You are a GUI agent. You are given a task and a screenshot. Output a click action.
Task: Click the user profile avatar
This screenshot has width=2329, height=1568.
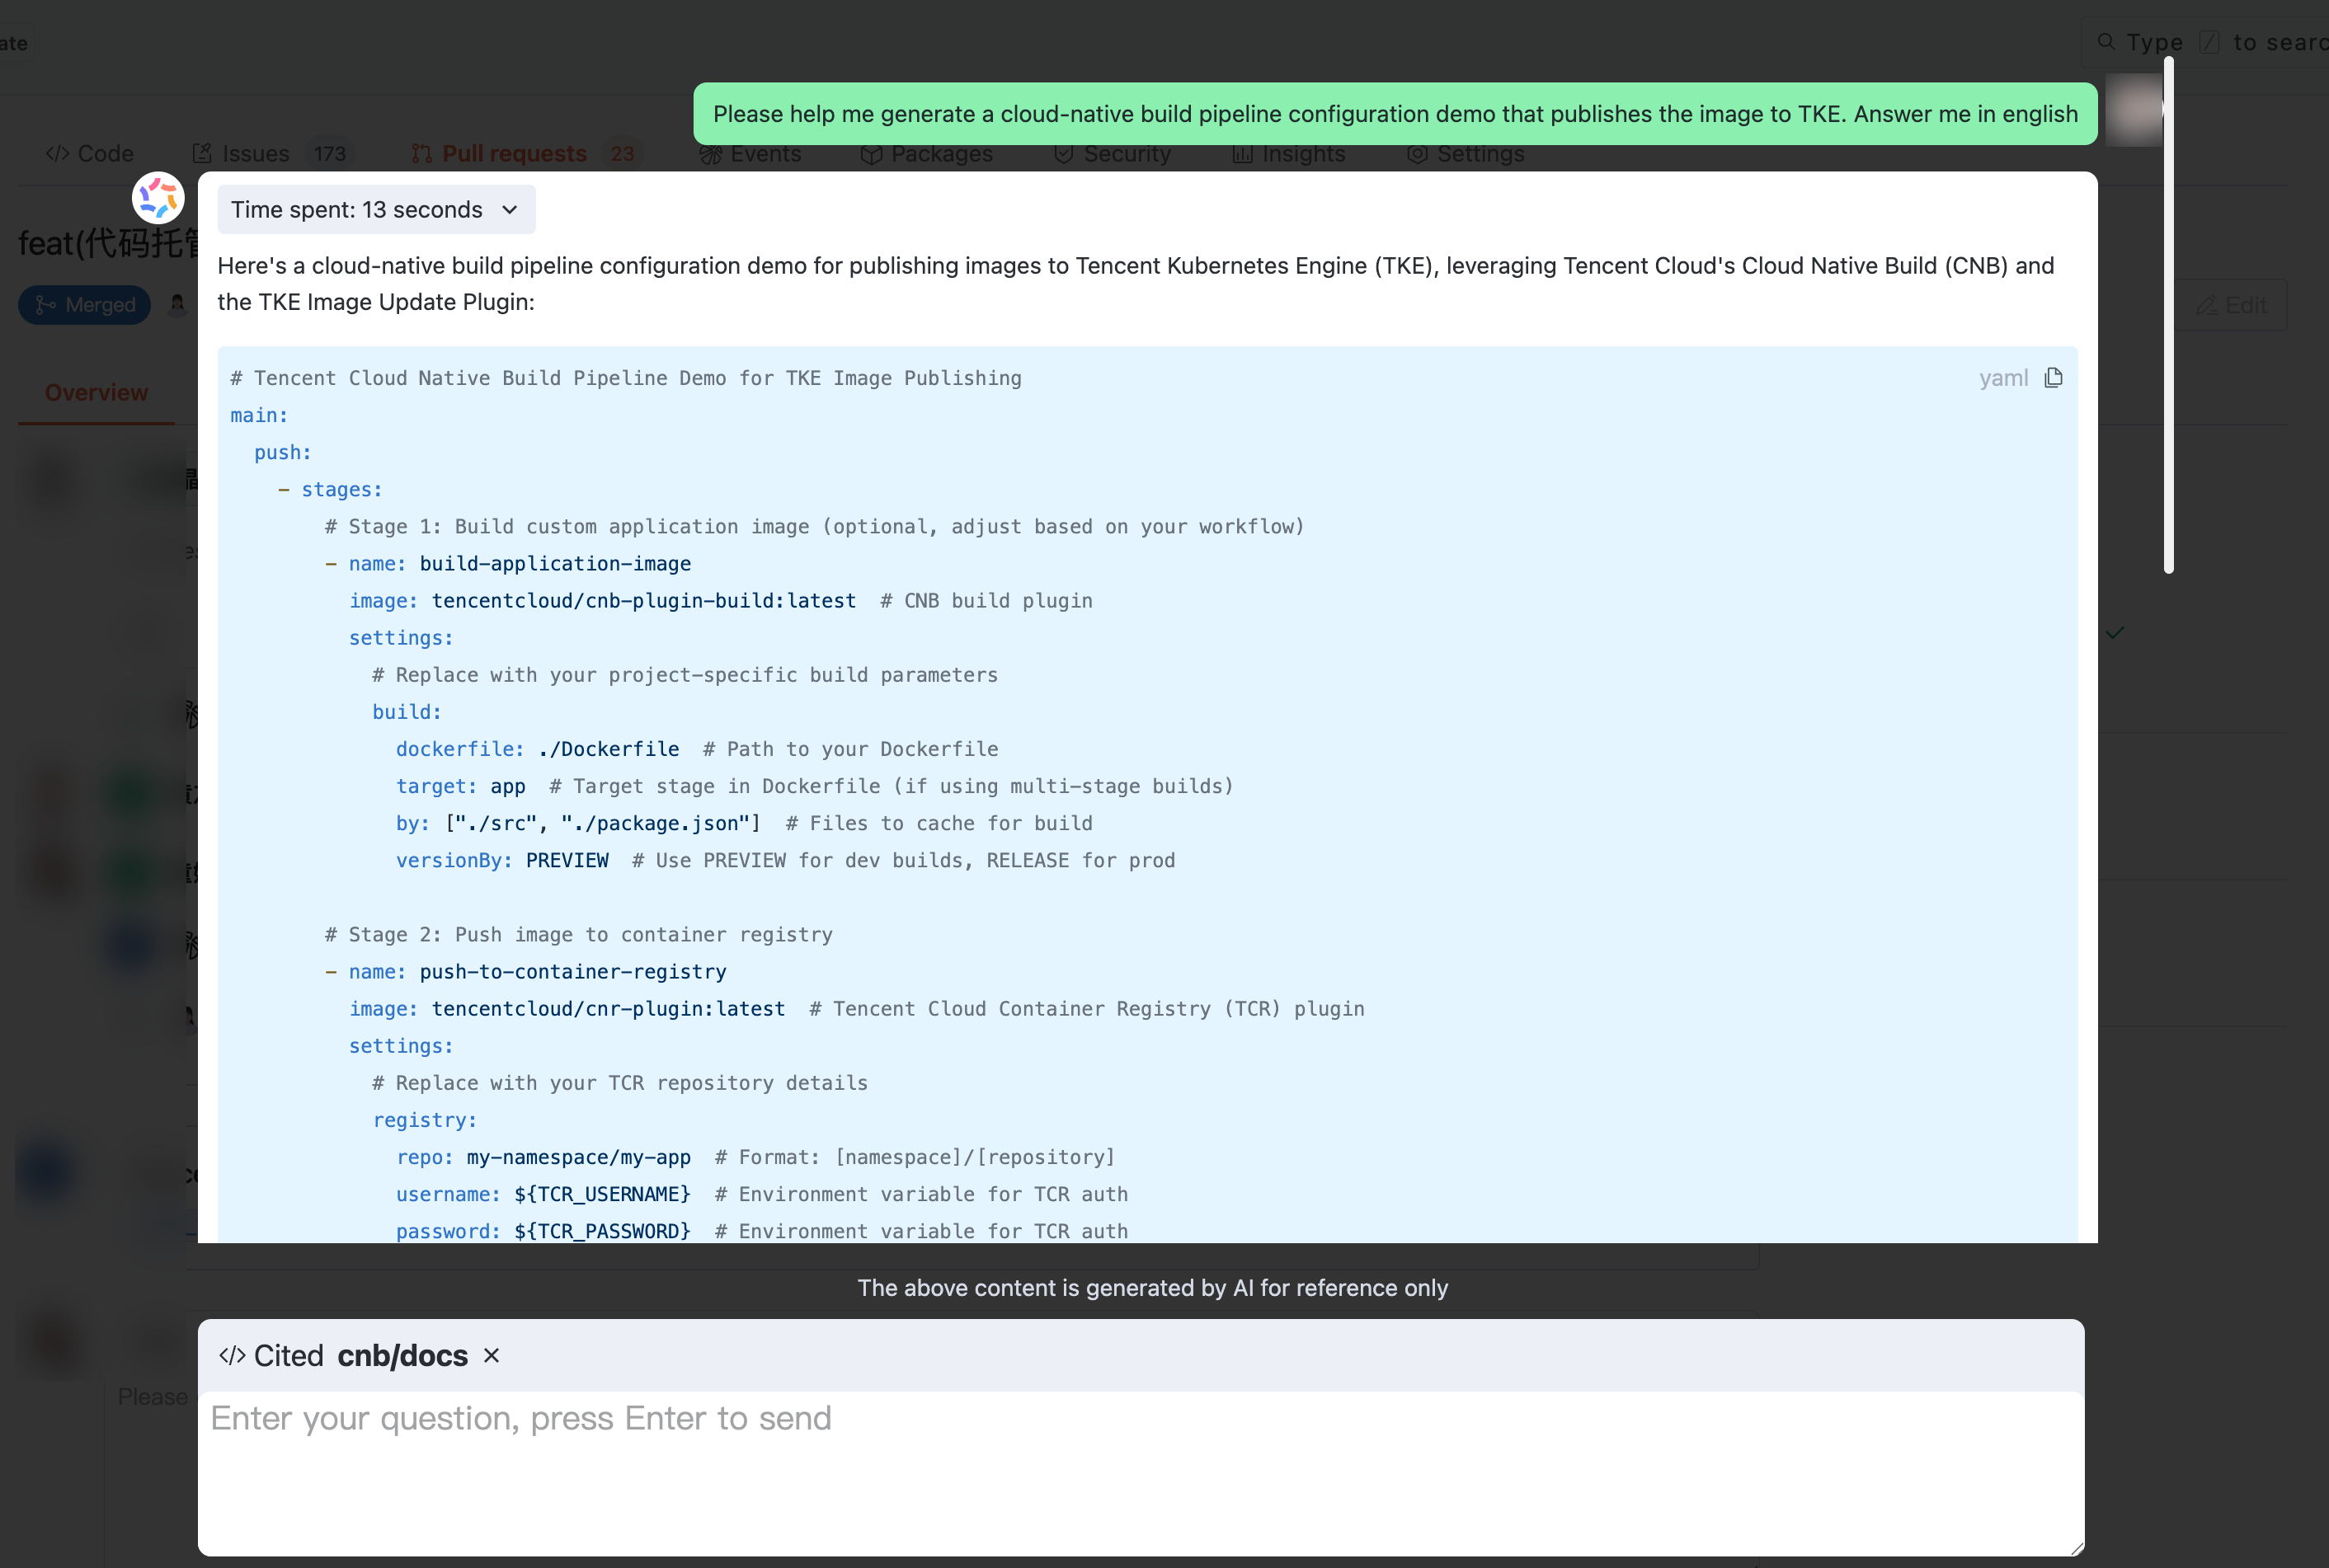(x=2134, y=110)
